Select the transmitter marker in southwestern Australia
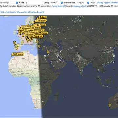The image size is (118, 118). tap(109, 106)
